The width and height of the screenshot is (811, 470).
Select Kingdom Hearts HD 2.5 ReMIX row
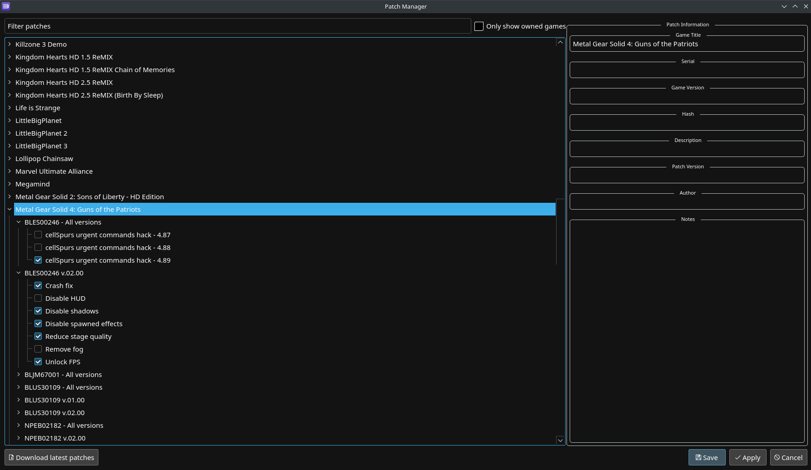point(285,83)
